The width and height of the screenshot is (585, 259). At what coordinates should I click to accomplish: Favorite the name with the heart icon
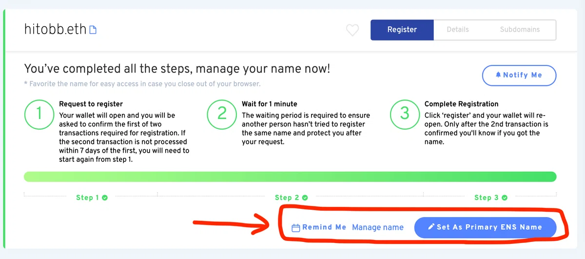[x=352, y=30]
